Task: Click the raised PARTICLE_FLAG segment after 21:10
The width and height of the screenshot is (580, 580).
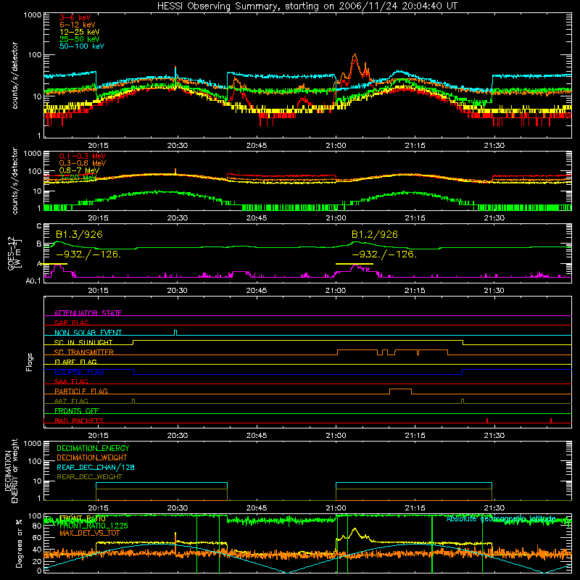Action: pos(401,391)
